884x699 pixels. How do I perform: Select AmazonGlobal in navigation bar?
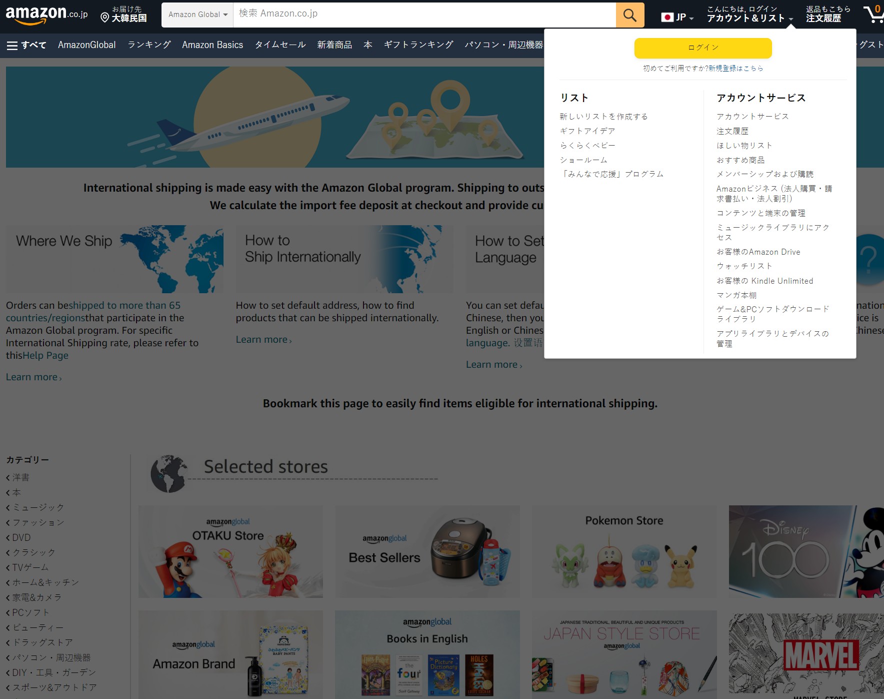87,45
